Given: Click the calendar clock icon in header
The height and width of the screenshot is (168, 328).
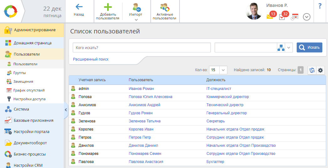Looking at the screenshot, I should point(294,17).
